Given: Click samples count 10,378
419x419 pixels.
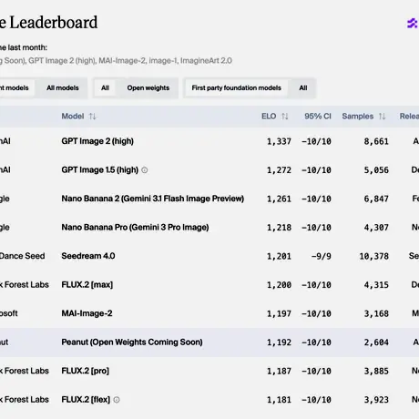Looking at the screenshot, I should coord(373,256).
